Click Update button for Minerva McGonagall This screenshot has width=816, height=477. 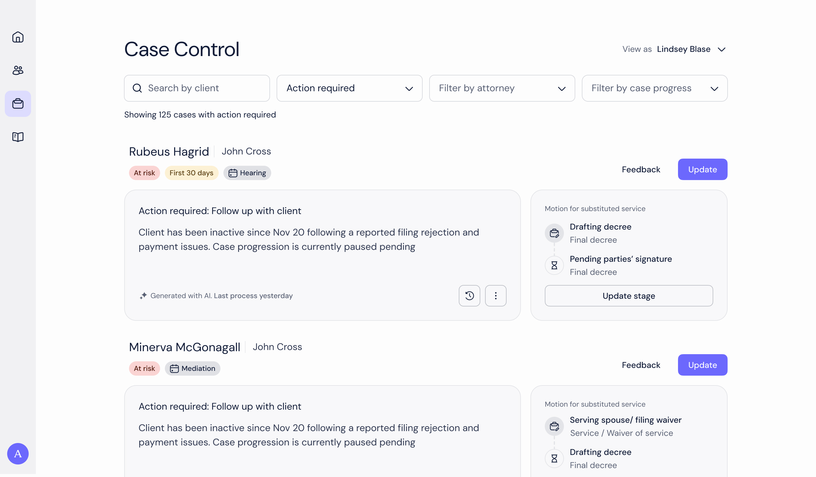tap(703, 365)
